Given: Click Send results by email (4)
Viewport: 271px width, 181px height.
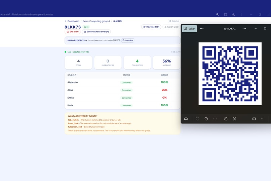Looking at the screenshot, I should click(96, 32).
